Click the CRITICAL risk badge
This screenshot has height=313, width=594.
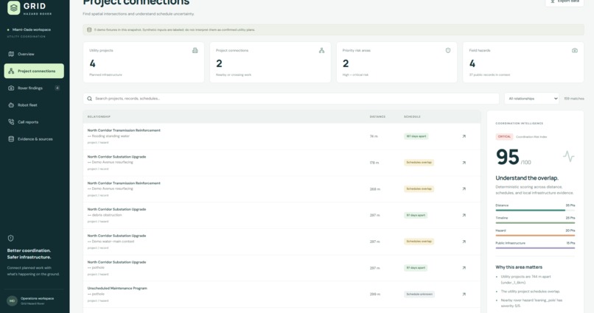coord(504,137)
